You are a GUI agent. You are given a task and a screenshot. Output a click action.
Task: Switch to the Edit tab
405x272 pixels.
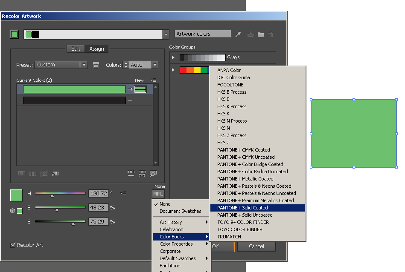pyautogui.click(x=76, y=49)
